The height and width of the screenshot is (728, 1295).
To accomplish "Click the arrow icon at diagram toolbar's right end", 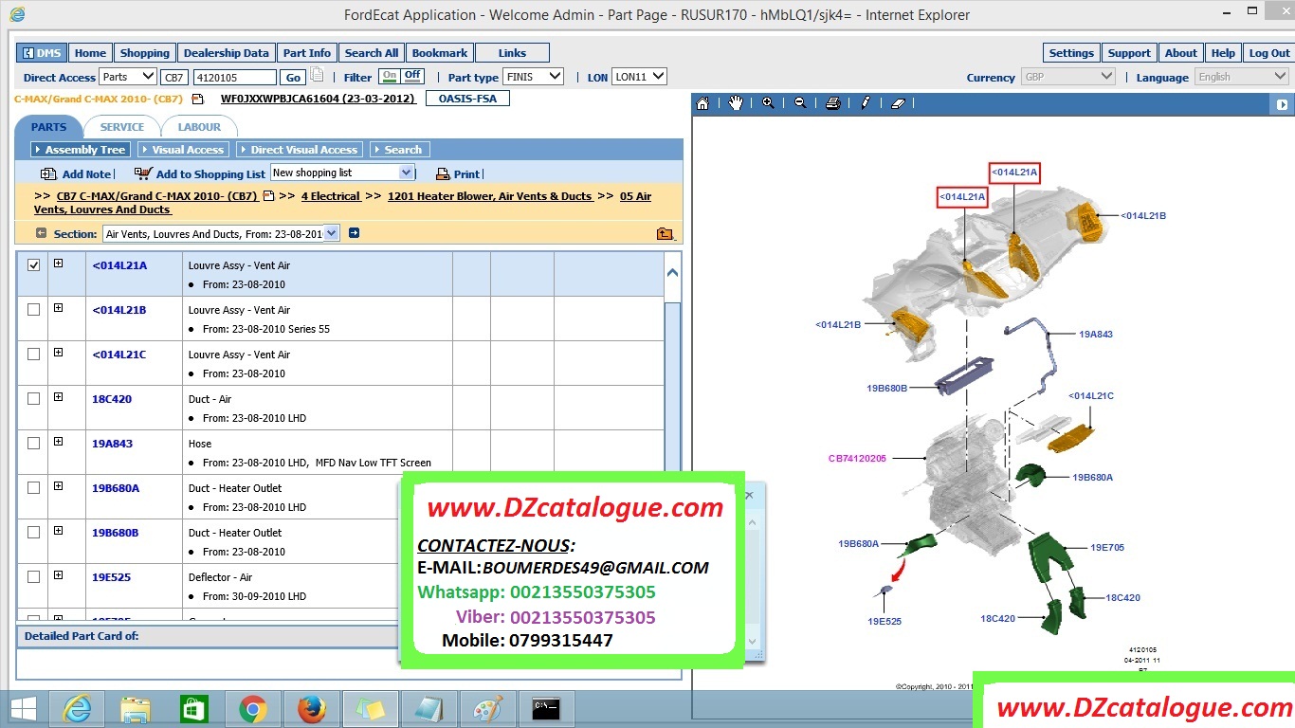I will 1282,104.
